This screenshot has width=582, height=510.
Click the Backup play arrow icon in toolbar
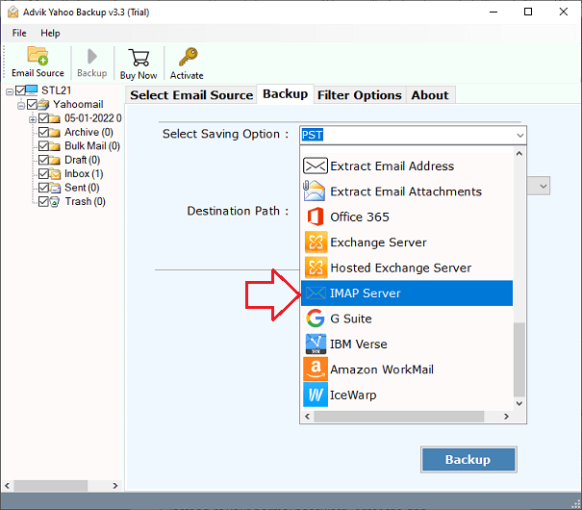[x=91, y=57]
